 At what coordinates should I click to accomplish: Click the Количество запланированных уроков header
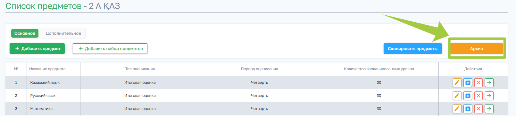point(379,69)
